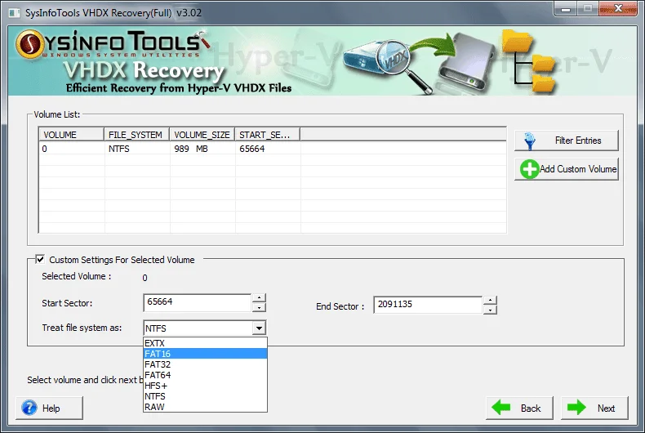Go back using the Back button label

(531, 408)
